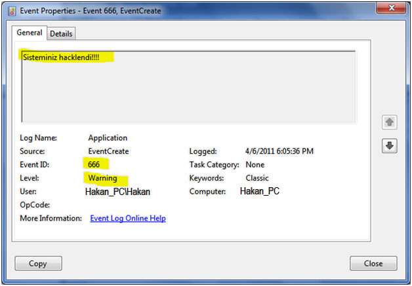Click the 'More Information:' label
This screenshot has width=412, height=286.
tap(51, 218)
